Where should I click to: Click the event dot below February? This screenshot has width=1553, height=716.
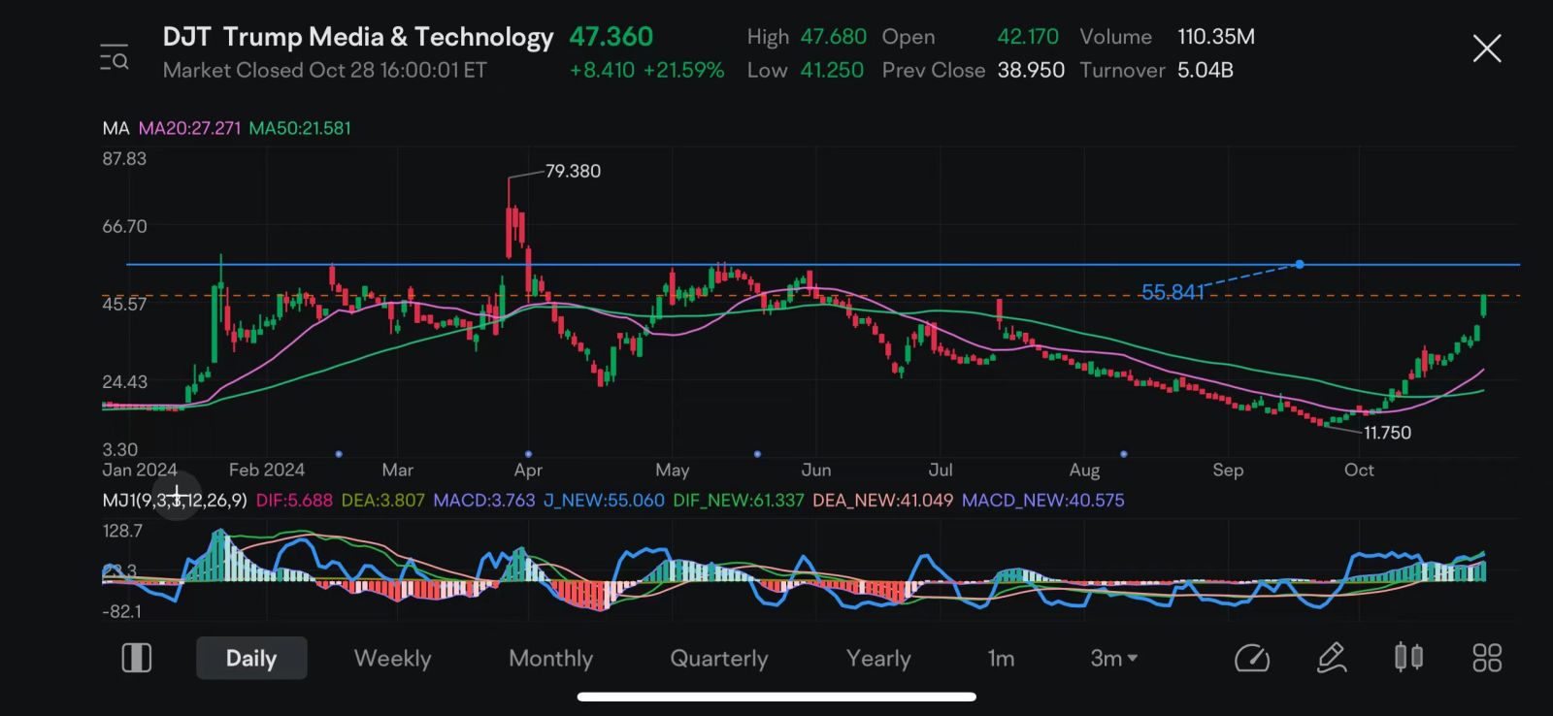click(339, 454)
